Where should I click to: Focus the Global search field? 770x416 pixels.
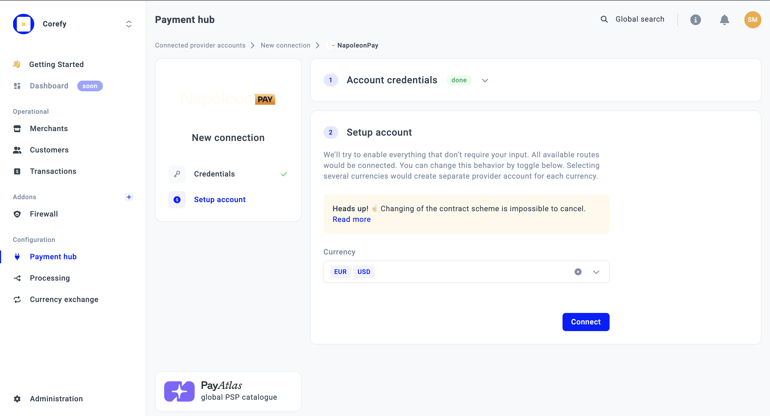[640, 19]
